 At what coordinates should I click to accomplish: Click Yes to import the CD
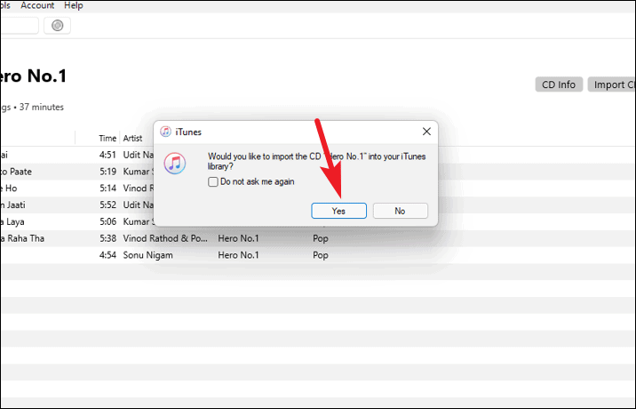tap(338, 211)
